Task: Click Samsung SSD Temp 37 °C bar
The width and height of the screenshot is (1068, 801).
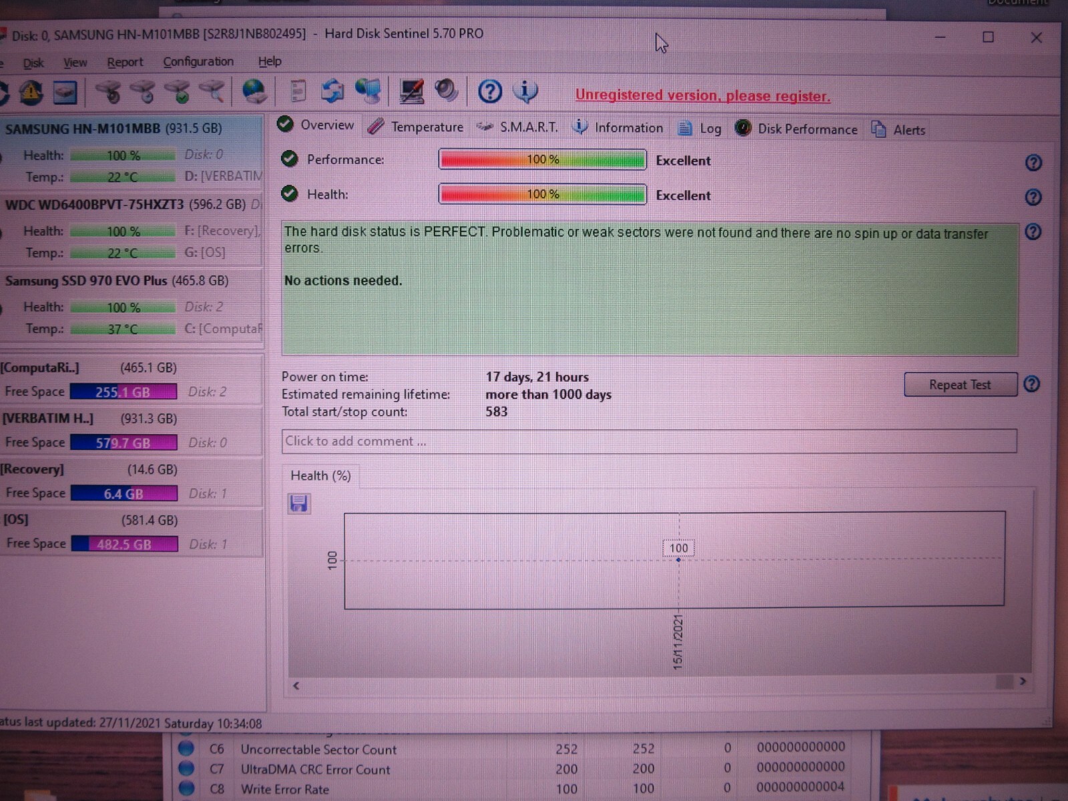Action: (122, 329)
